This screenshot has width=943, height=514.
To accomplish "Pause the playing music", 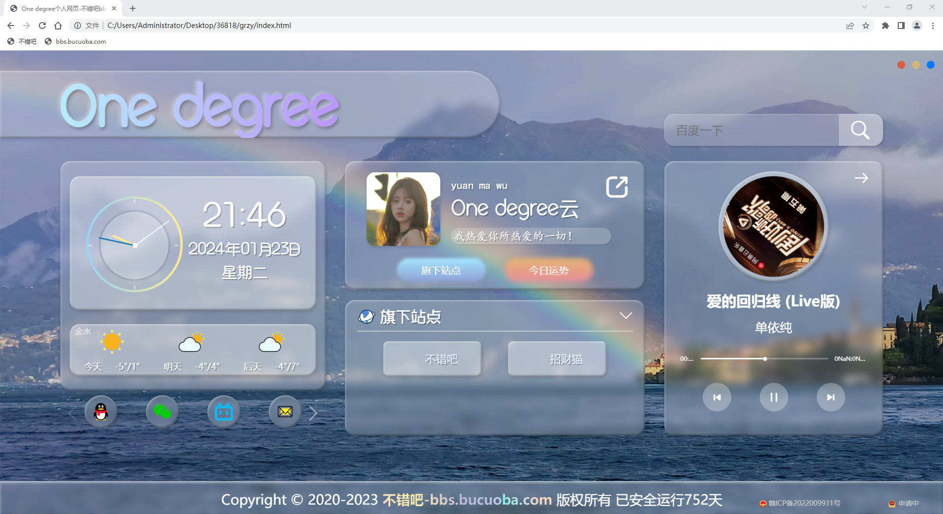I will click(773, 397).
